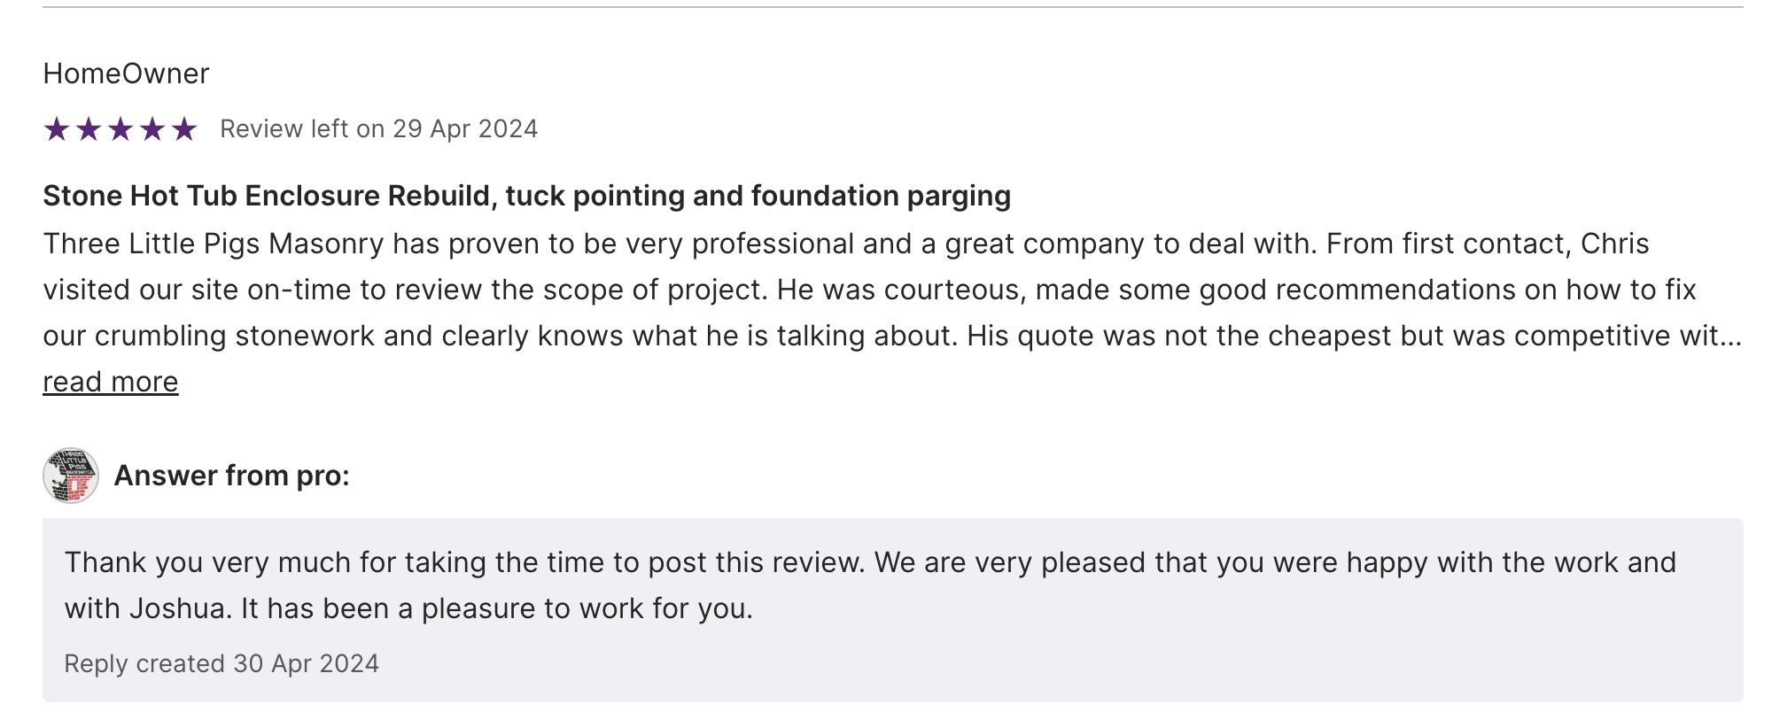Click the truncation ellipsis ending the review
1772x712 pixels.
pyautogui.click(x=1732, y=337)
